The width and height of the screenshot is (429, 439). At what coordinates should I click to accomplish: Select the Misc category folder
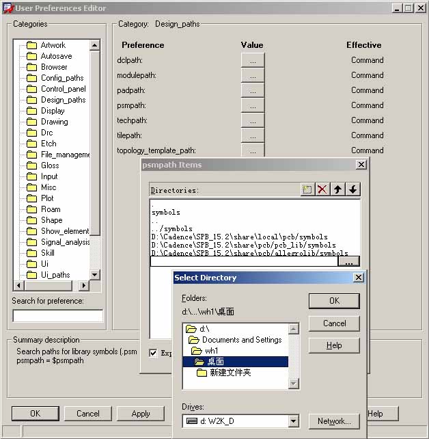click(42, 187)
